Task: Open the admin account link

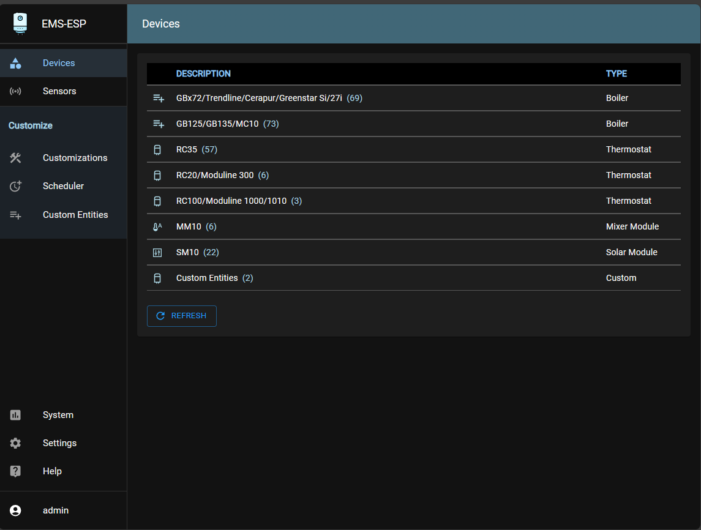Action: pyautogui.click(x=56, y=510)
